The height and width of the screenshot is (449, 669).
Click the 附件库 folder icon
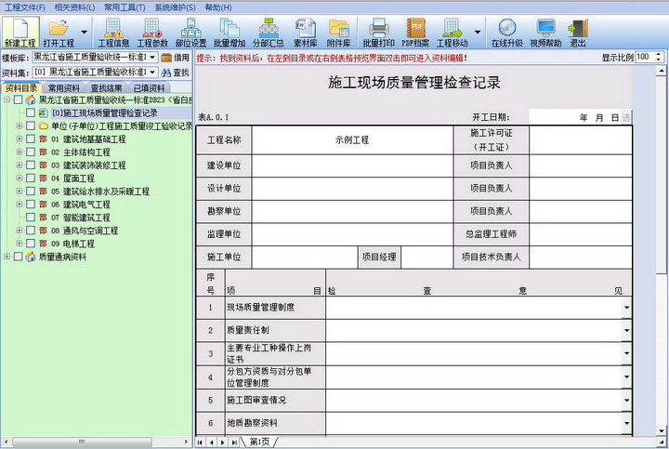339,33
